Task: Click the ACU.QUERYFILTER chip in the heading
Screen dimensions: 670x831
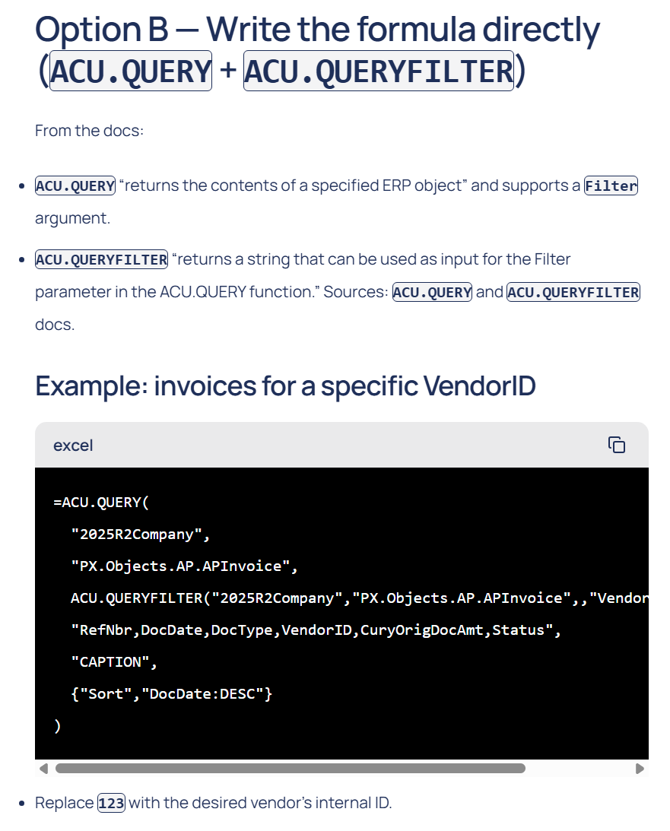Action: 379,71
